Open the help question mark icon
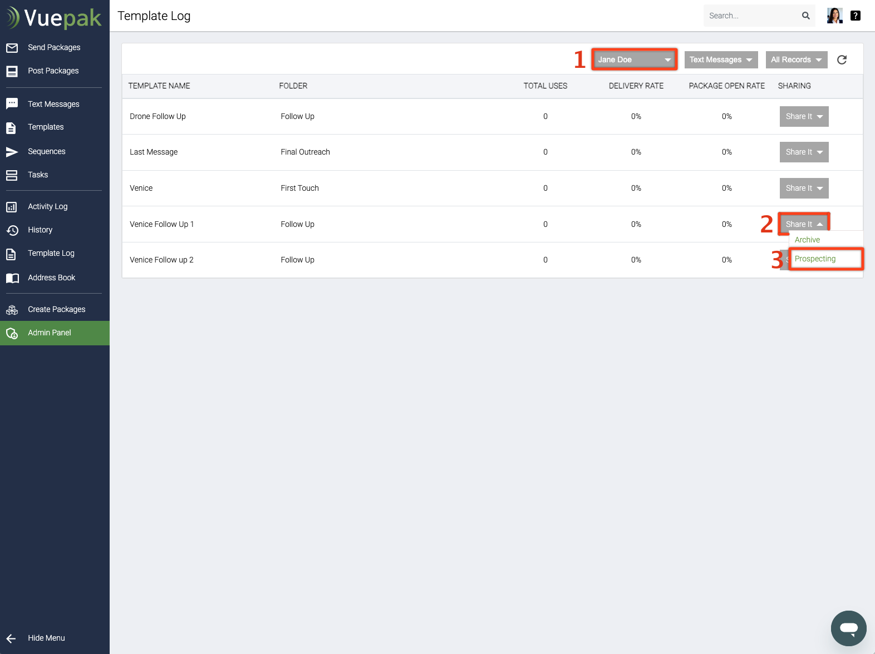 pos(856,16)
